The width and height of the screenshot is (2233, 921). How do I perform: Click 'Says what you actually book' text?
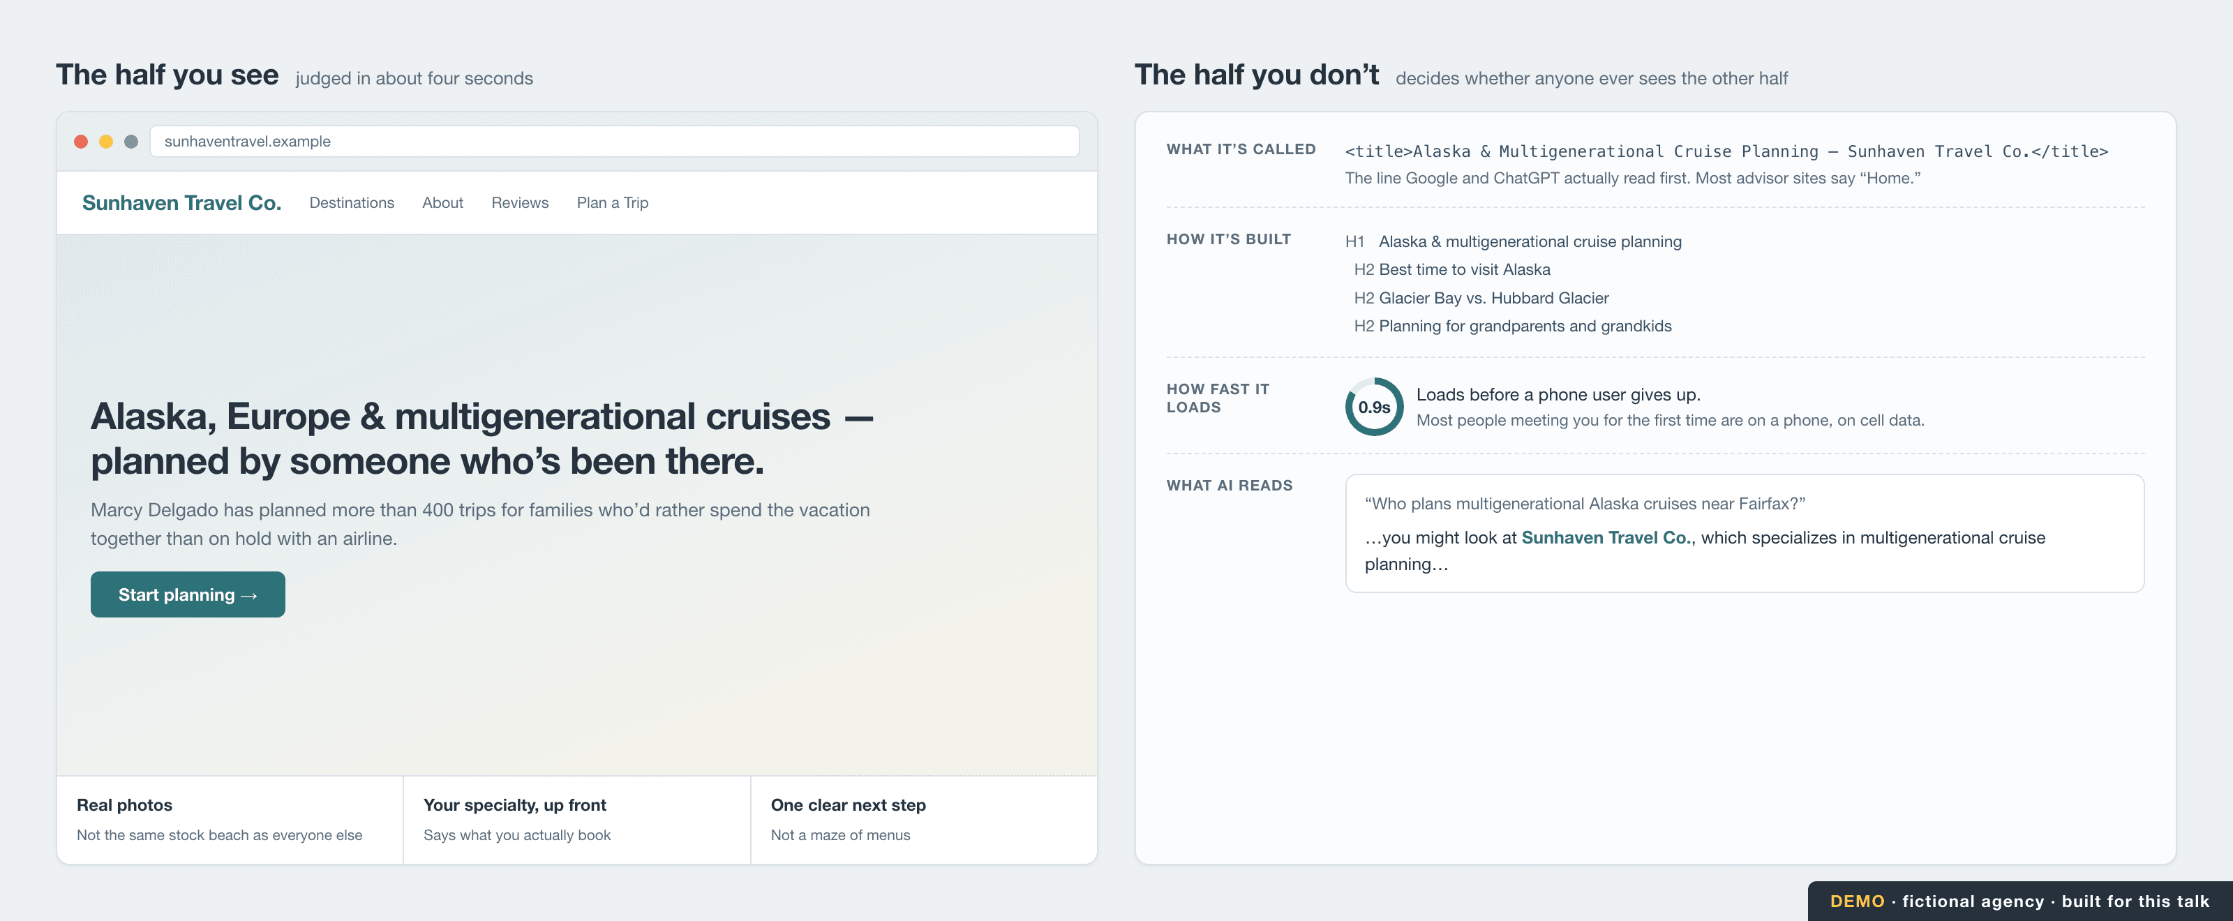click(518, 835)
